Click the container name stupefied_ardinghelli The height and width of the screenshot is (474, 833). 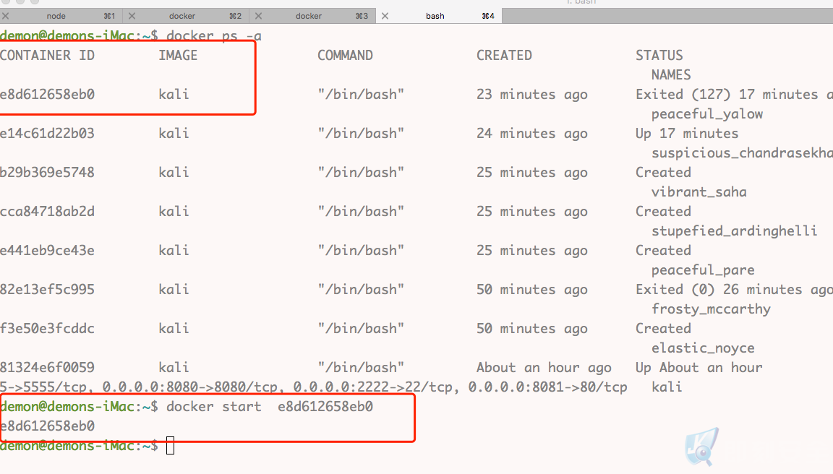(734, 231)
